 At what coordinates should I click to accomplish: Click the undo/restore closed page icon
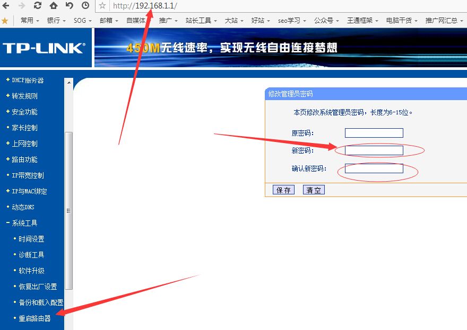coord(70,5)
